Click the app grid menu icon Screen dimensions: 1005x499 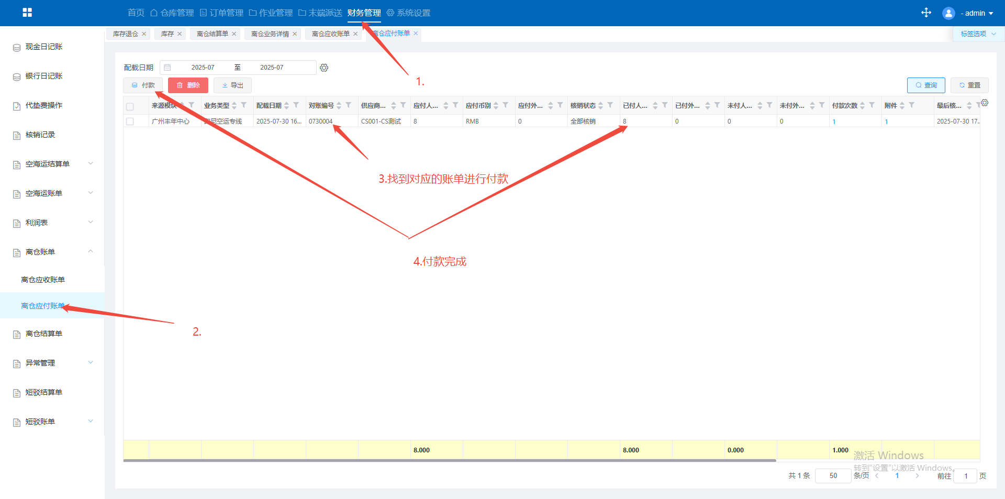point(27,13)
